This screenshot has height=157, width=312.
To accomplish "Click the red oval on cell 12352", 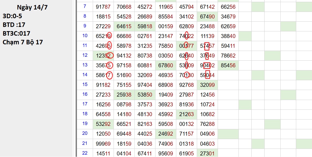I will click(110, 55).
